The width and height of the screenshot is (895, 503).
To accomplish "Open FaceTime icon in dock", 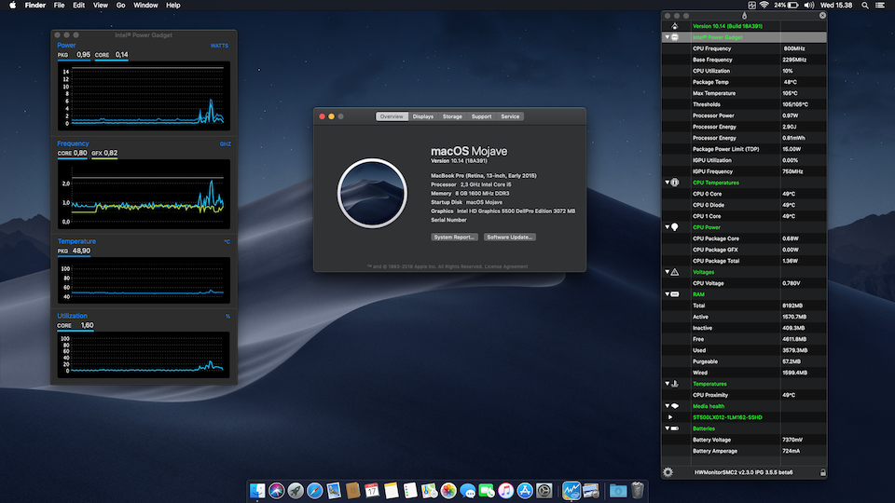I will [x=487, y=491].
